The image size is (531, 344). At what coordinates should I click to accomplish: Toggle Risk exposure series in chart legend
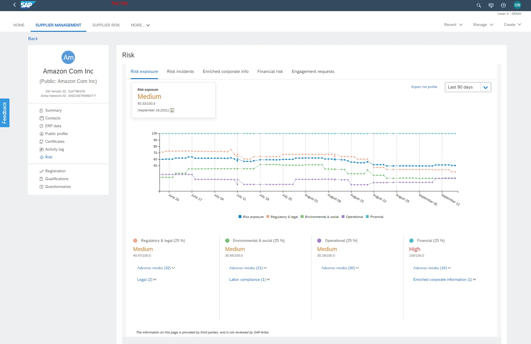[x=251, y=217]
